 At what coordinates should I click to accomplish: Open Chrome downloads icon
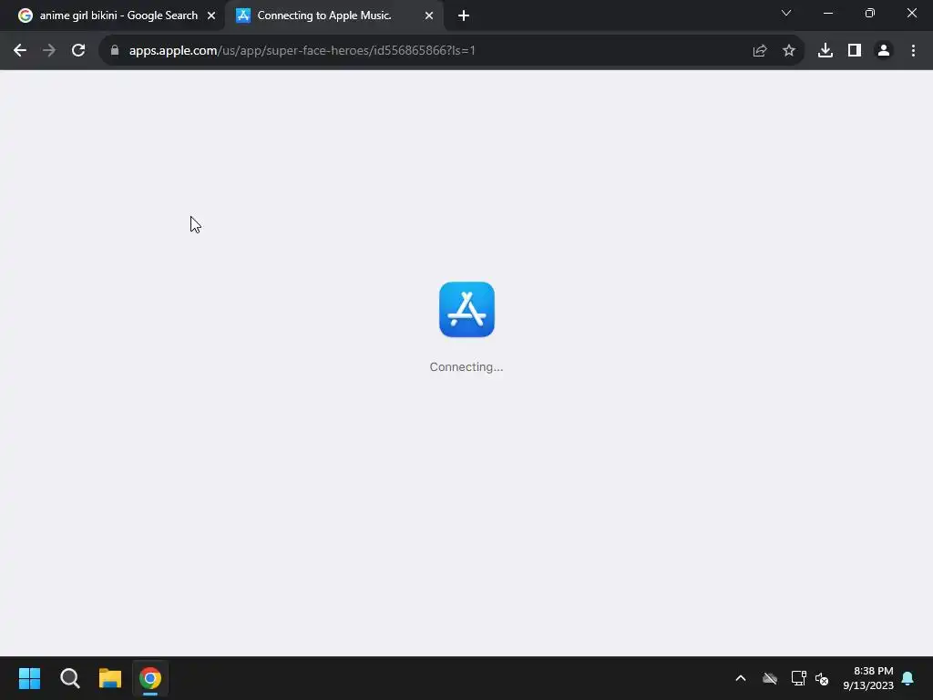click(x=825, y=51)
